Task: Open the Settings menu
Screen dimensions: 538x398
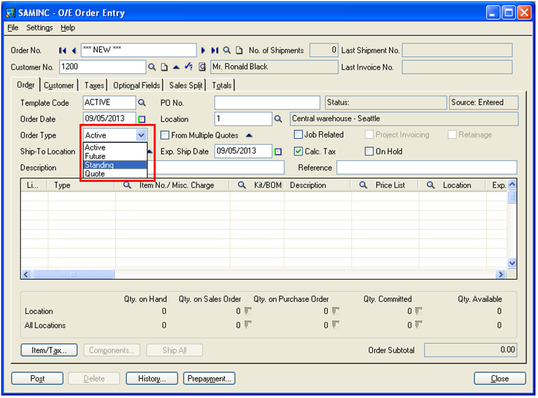Action: [x=40, y=28]
